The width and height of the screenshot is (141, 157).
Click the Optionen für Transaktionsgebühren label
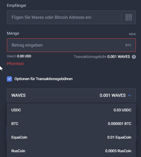coord(43,79)
